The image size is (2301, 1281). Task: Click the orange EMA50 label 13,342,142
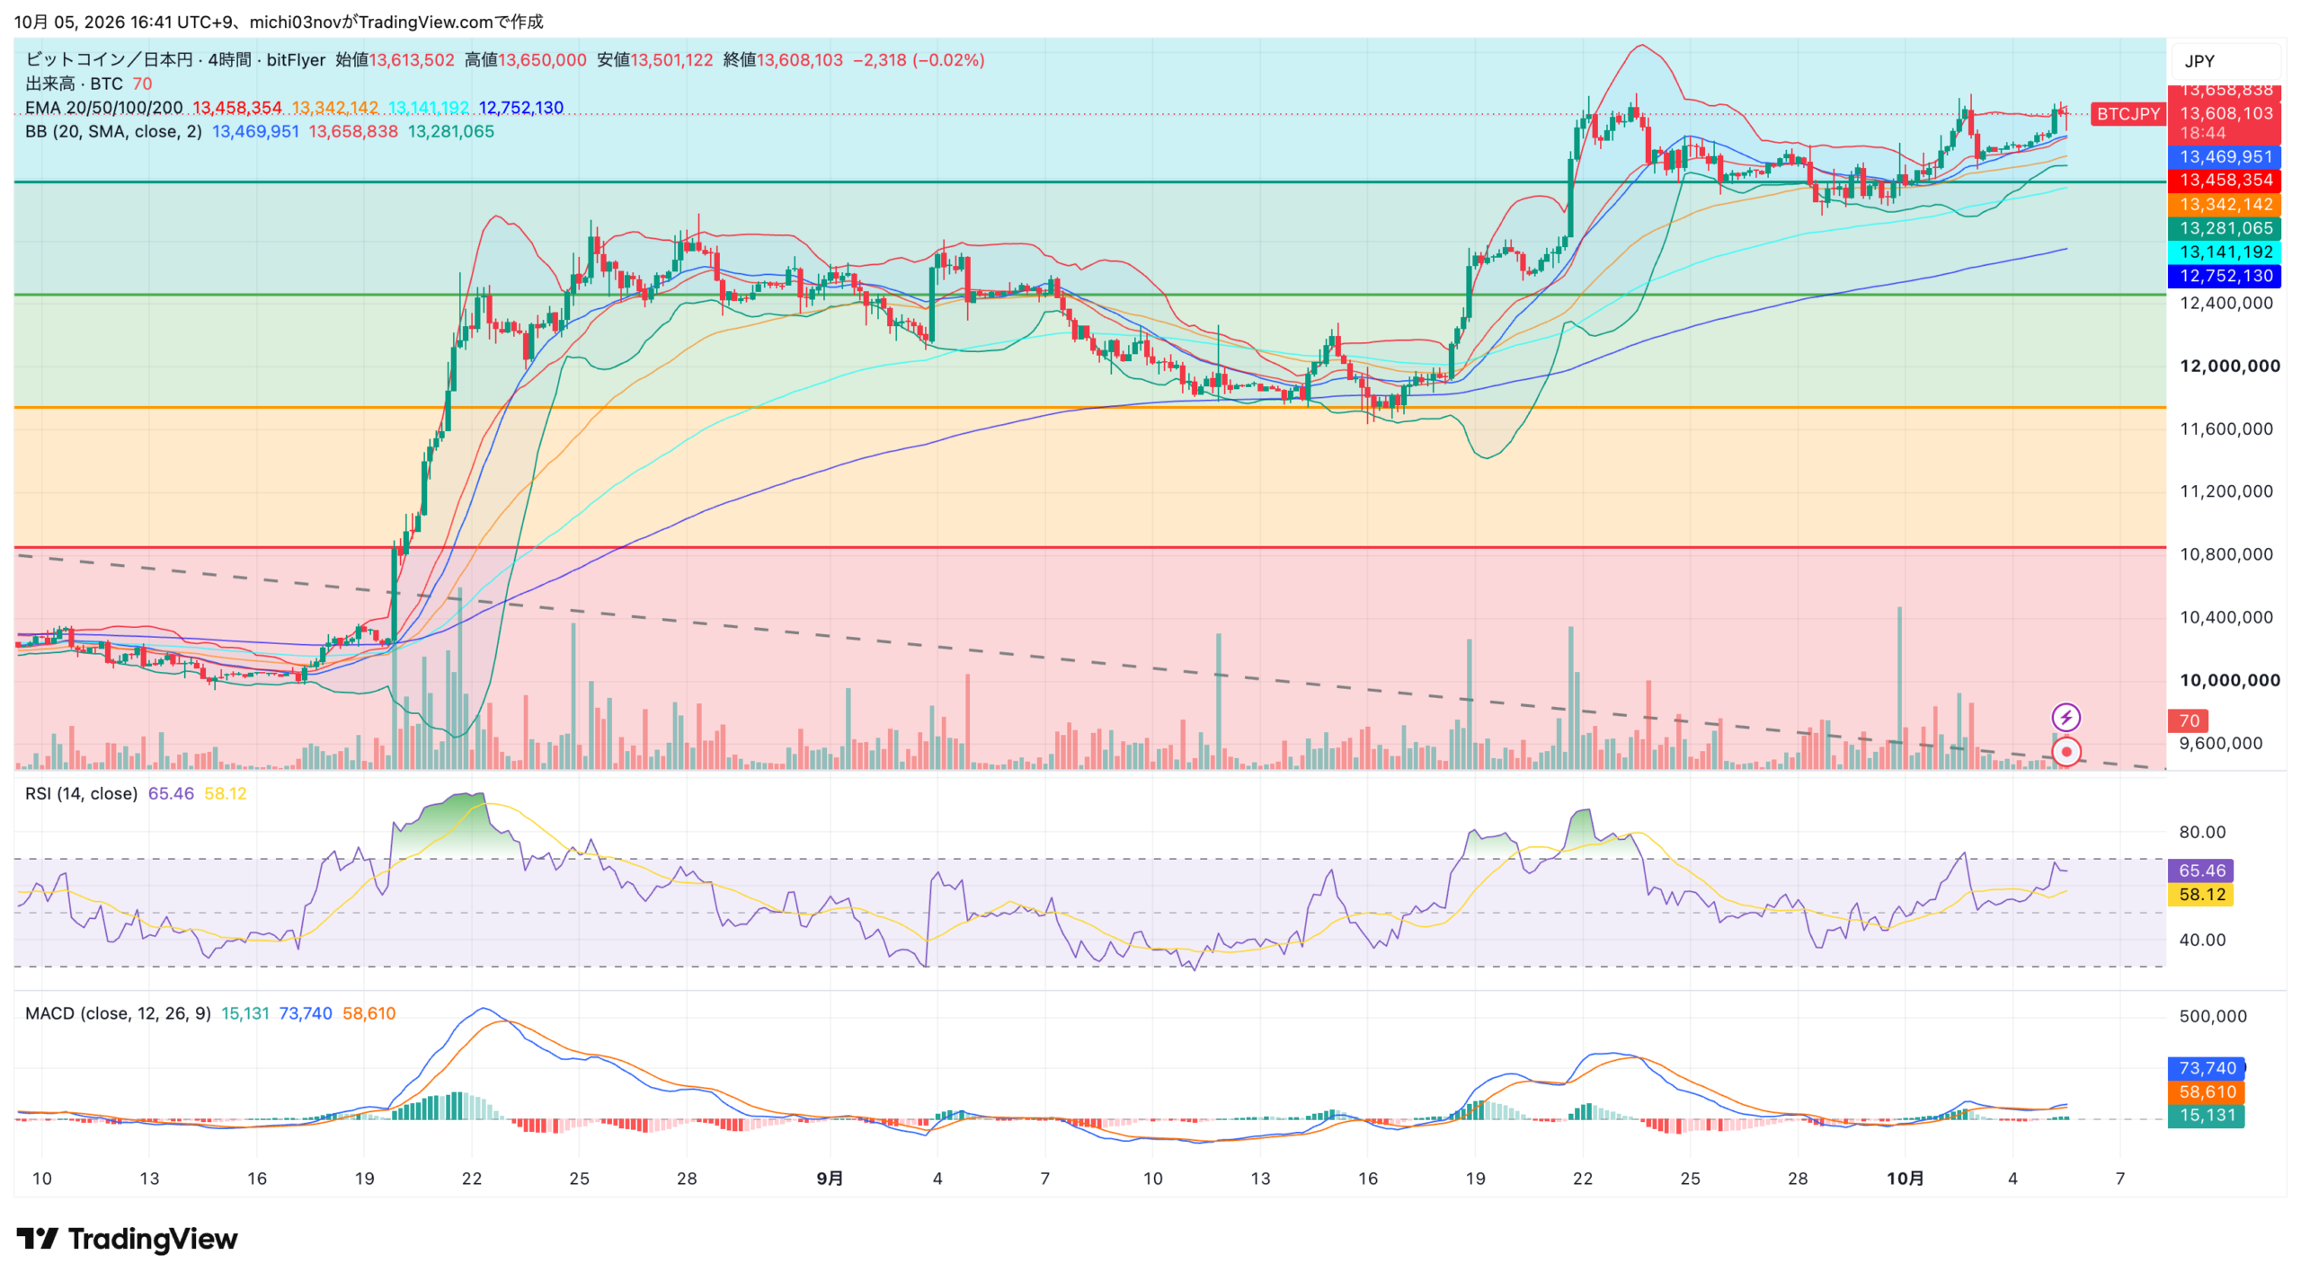tap(2225, 204)
